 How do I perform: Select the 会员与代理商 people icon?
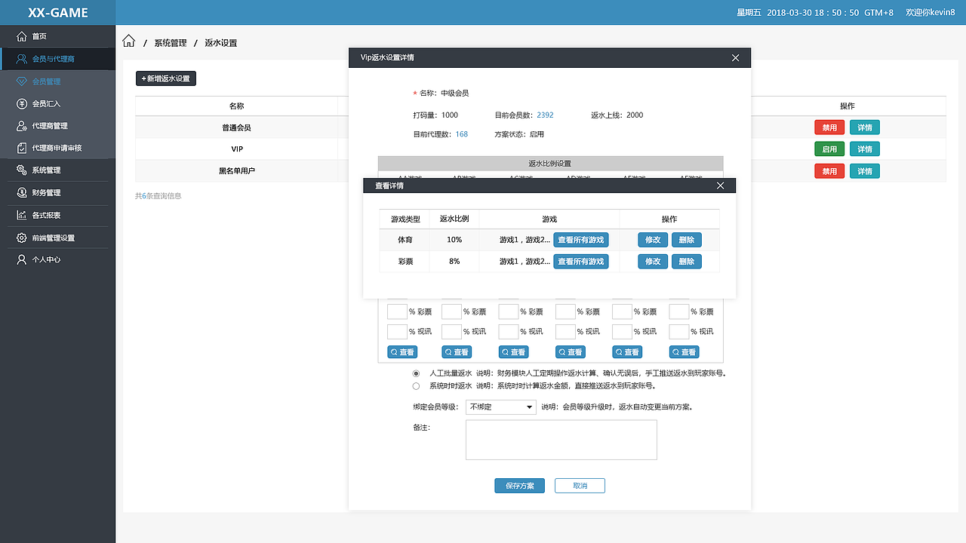[x=21, y=59]
